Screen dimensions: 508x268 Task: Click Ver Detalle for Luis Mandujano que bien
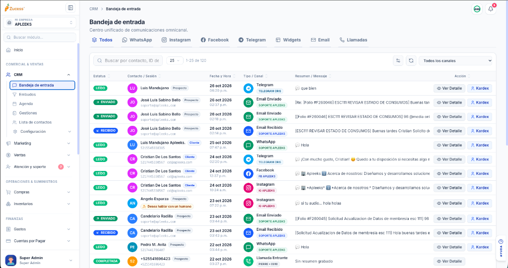(449, 88)
